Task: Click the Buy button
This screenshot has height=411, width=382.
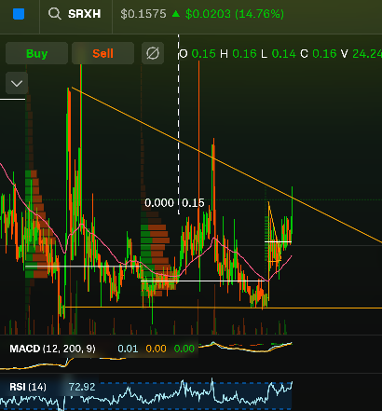Action: [36, 53]
